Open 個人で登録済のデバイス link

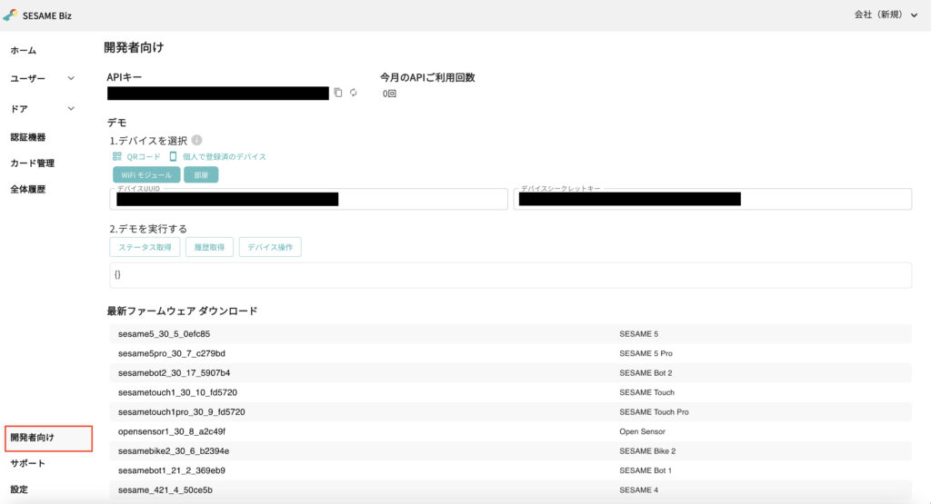click(x=225, y=156)
